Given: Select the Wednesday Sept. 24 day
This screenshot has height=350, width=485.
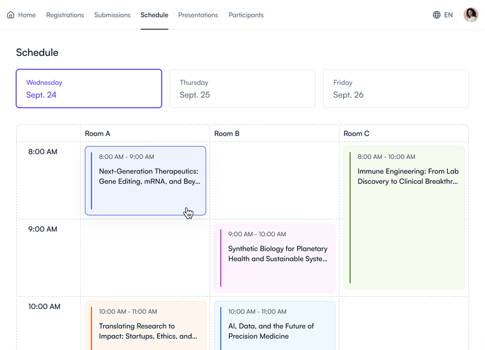Looking at the screenshot, I should [x=89, y=88].
